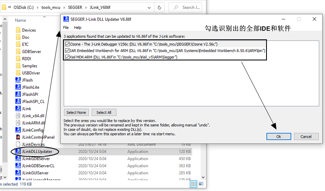The height and width of the screenshot is (191, 325).
Task: Click the JLink application icon
Action: point(18,109)
